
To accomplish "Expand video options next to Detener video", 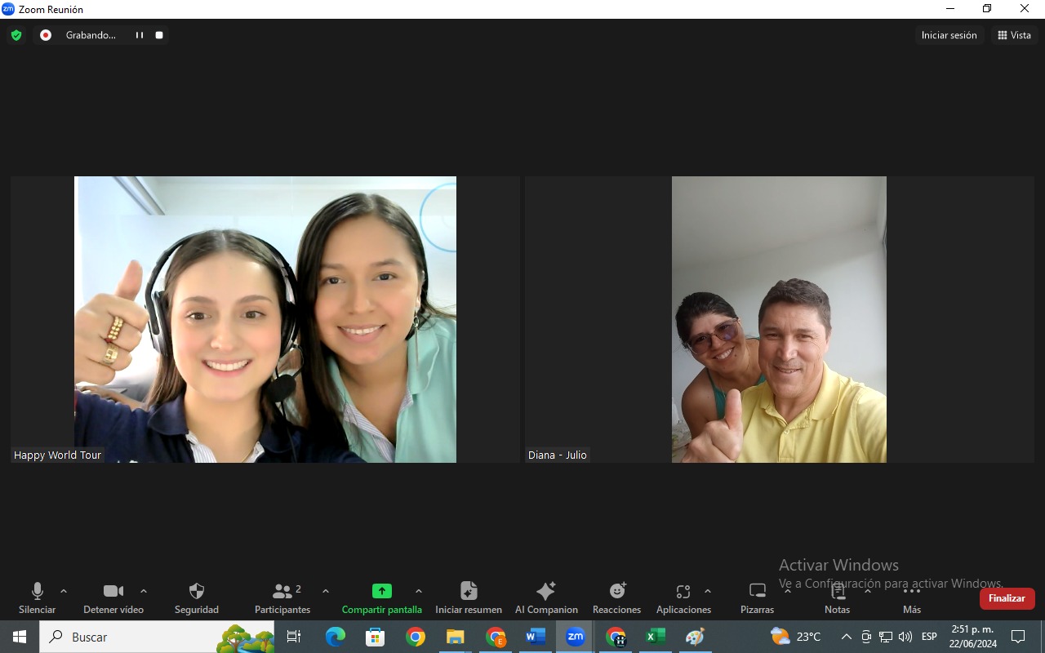I will tap(144, 591).
